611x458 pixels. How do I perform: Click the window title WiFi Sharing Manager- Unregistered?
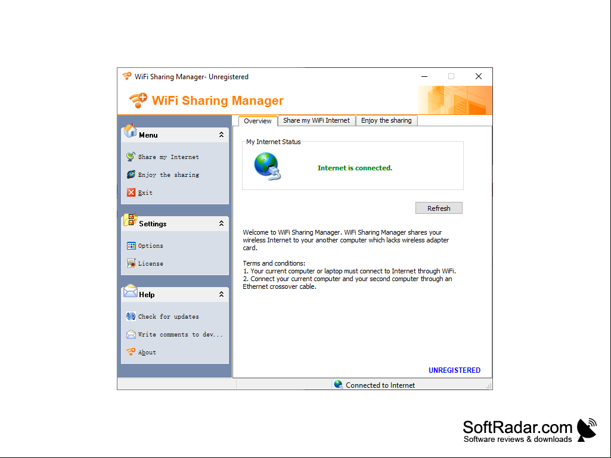pos(191,77)
